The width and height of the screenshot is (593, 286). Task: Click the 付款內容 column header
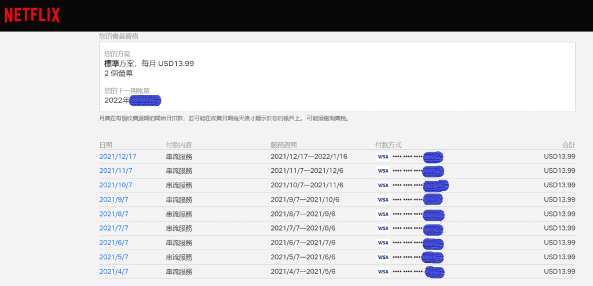pyautogui.click(x=179, y=145)
